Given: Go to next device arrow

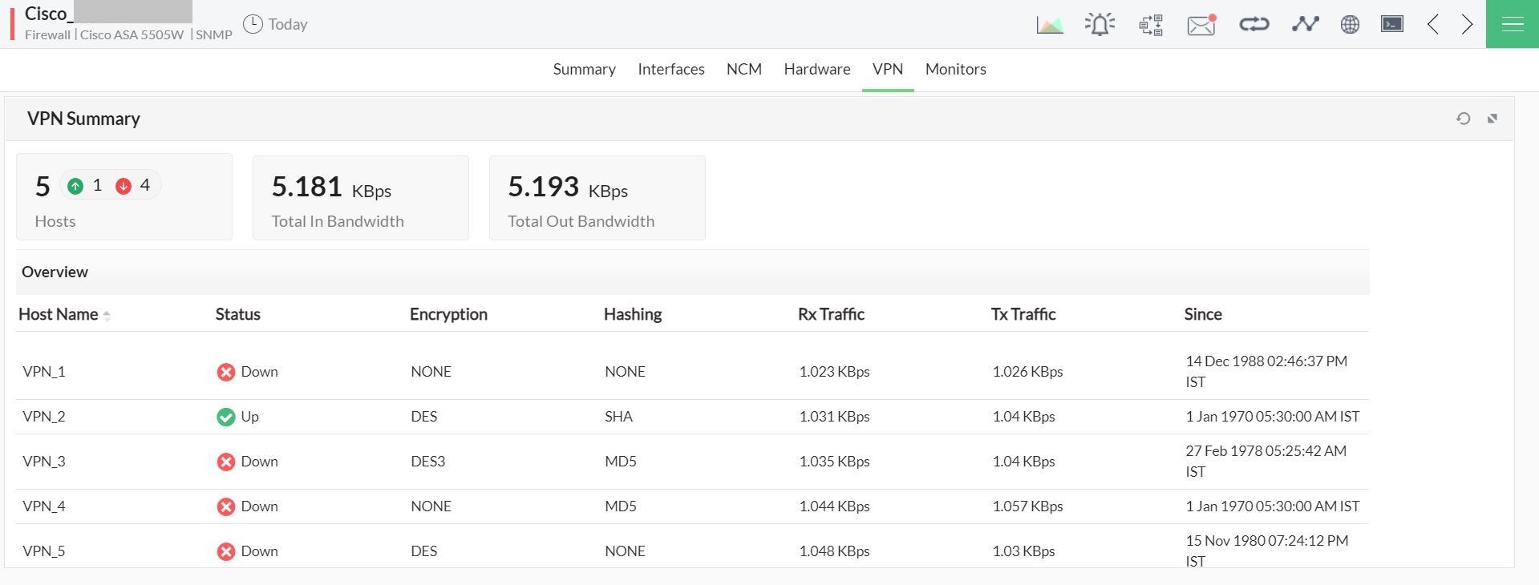Looking at the screenshot, I should 1467,25.
